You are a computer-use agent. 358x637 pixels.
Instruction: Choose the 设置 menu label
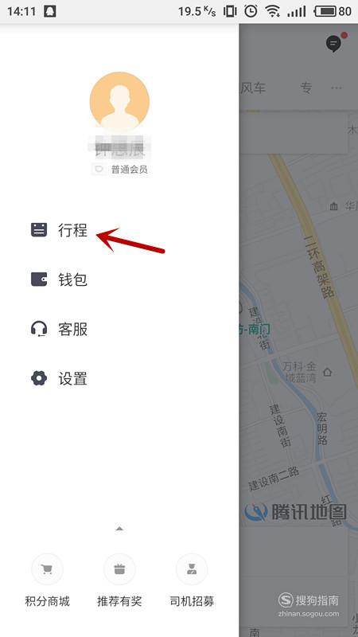pos(72,379)
